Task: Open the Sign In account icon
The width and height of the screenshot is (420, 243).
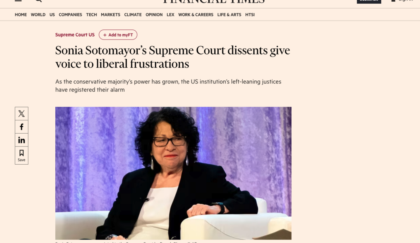Action: 393,1
